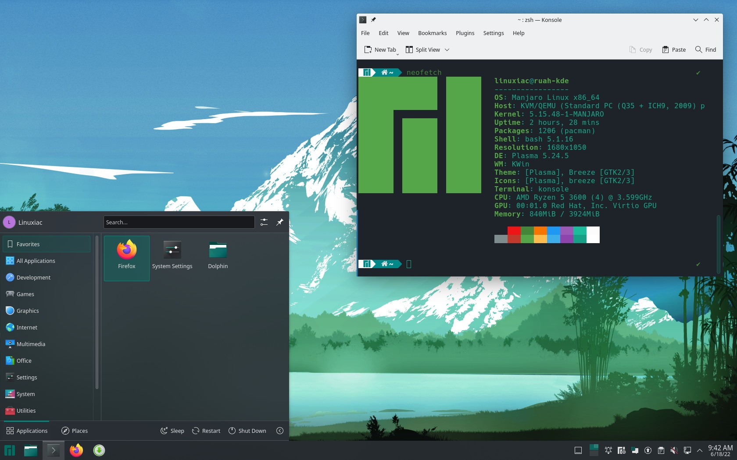
Task: Open the Manjaro application launcher in the taskbar
Action: (x=9, y=450)
